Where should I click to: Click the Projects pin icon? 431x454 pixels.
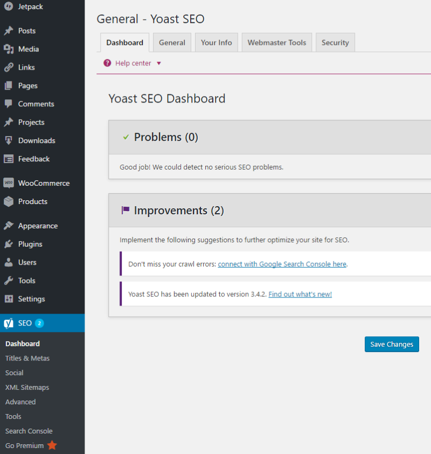(x=9, y=122)
